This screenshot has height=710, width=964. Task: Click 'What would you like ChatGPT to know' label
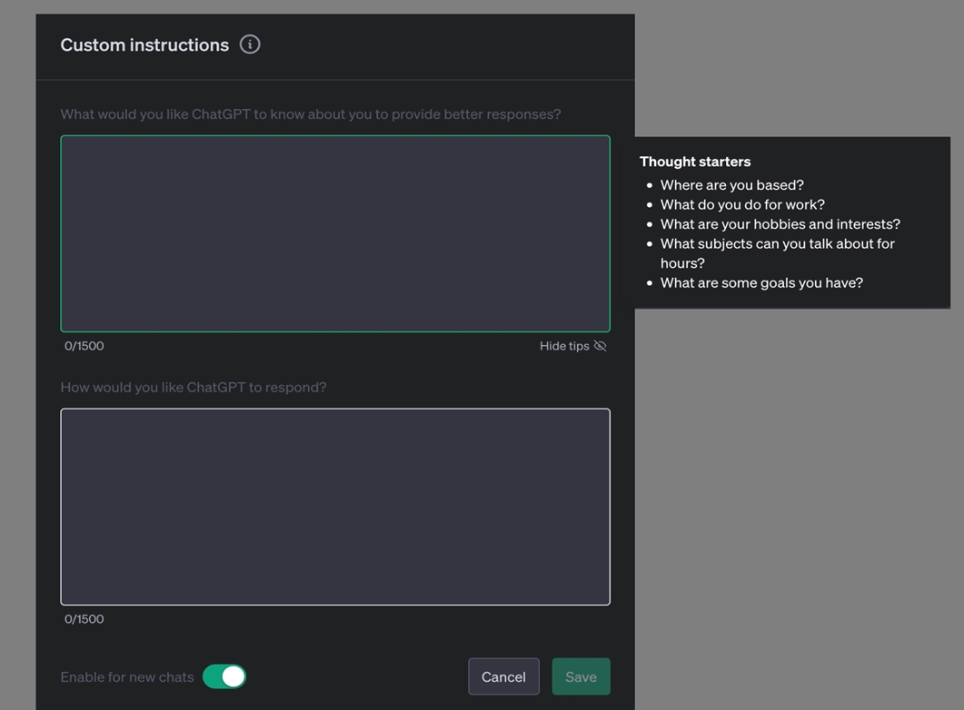tap(311, 114)
